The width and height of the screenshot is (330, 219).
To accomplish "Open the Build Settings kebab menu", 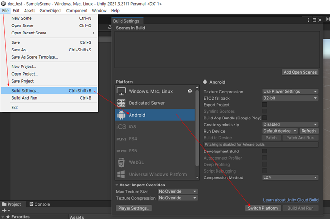I will [309, 20].
